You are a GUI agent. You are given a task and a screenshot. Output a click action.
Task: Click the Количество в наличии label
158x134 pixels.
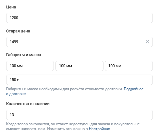click(28, 104)
